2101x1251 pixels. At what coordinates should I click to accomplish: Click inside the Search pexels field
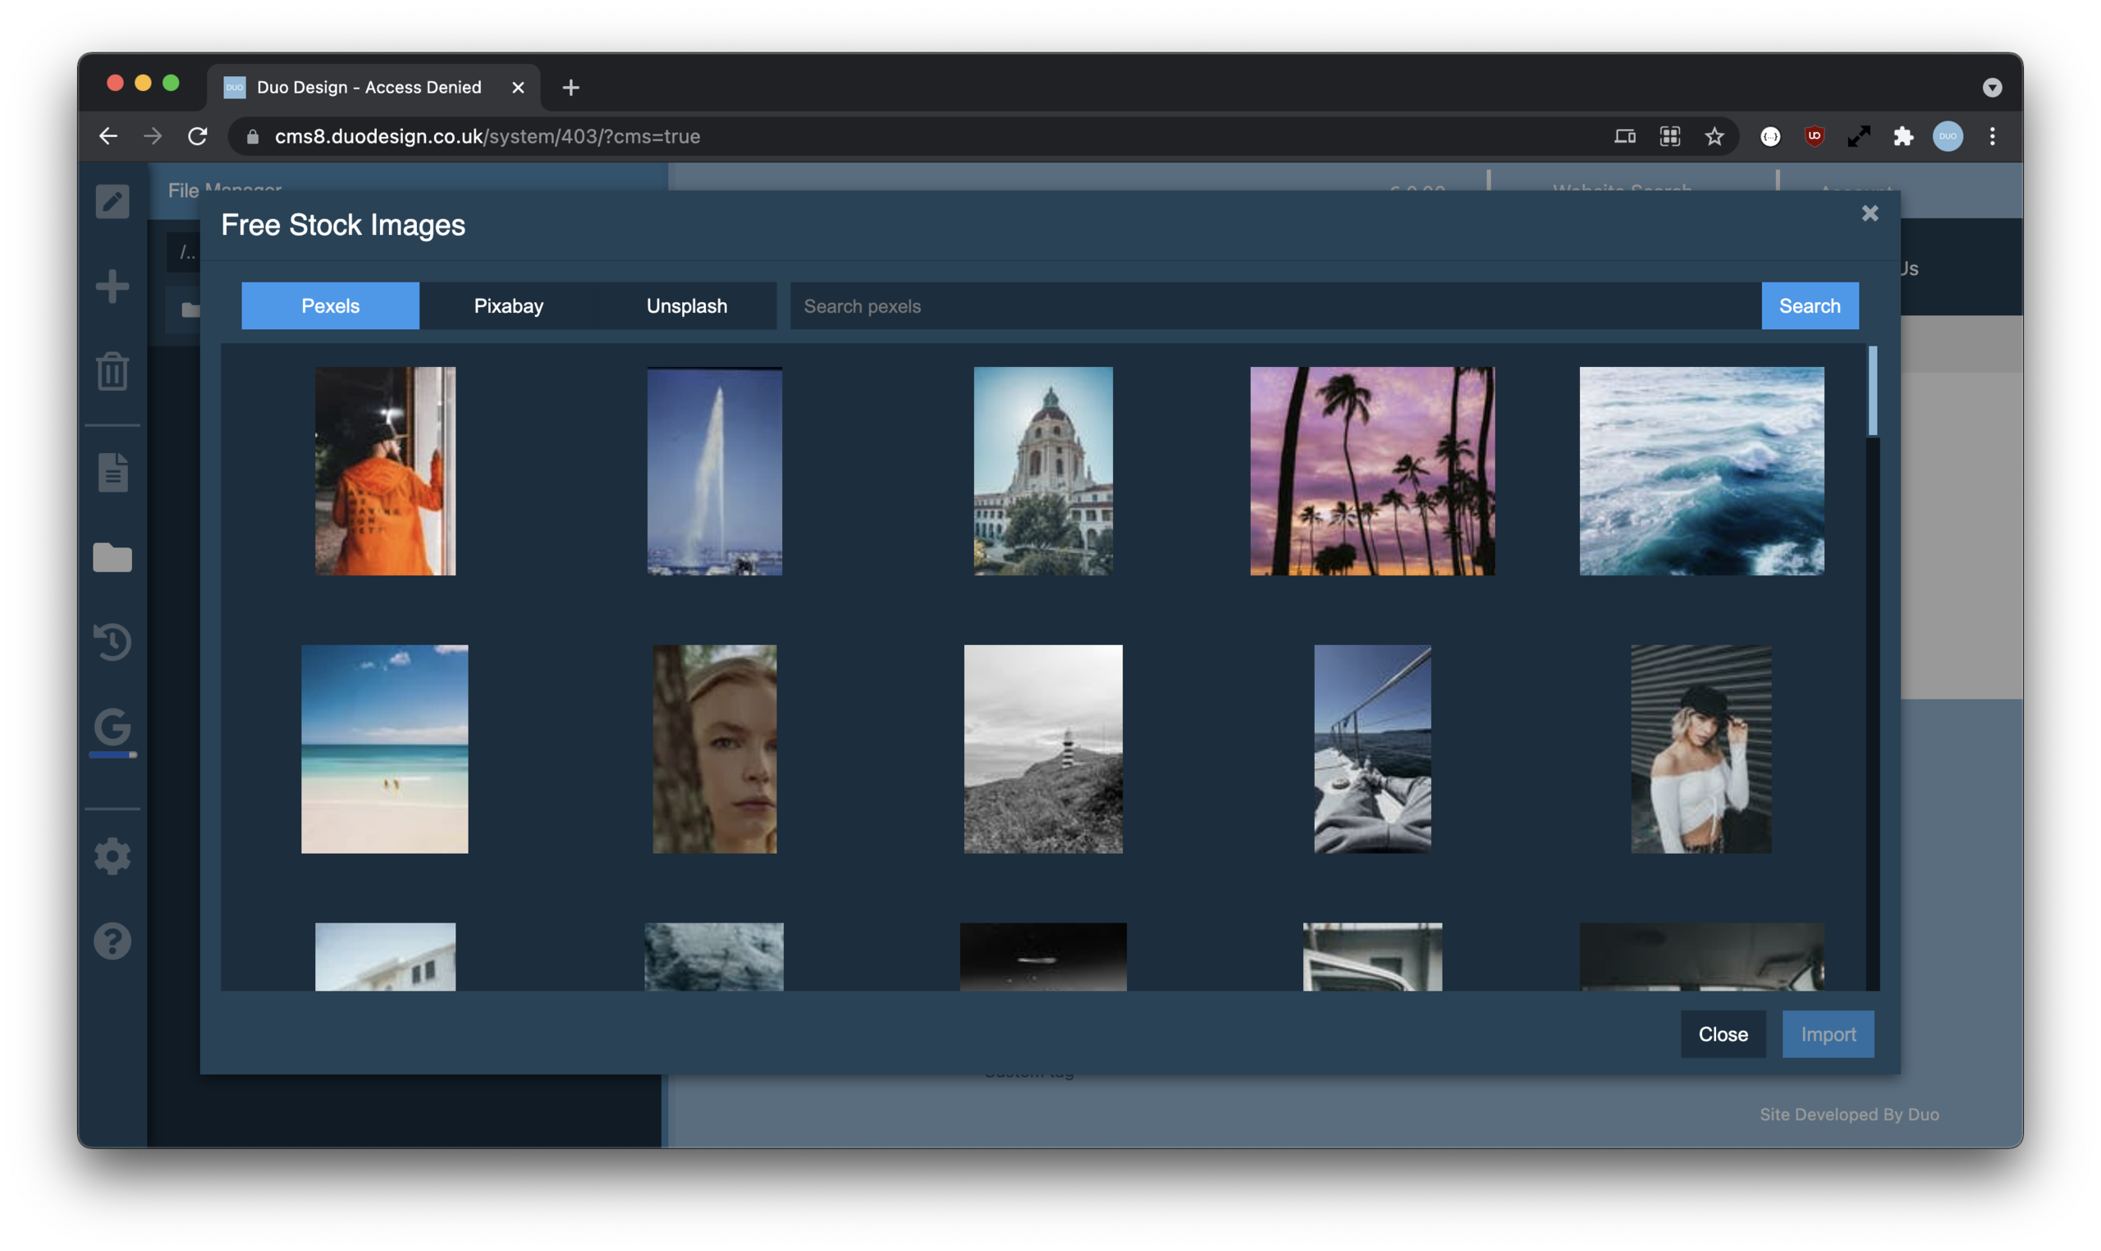[x=1180, y=305]
